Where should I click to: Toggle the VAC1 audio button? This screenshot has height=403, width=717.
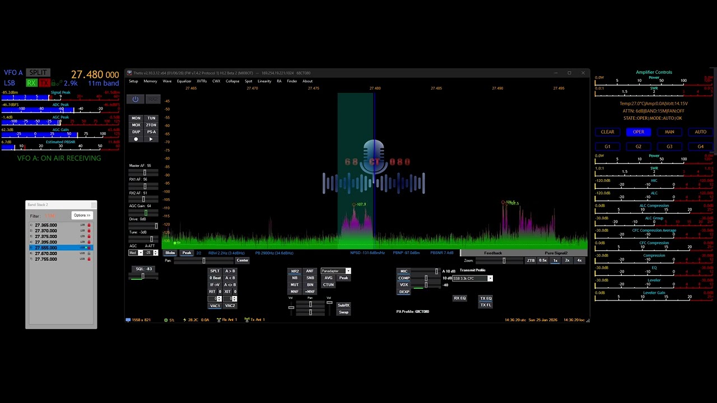tap(215, 306)
